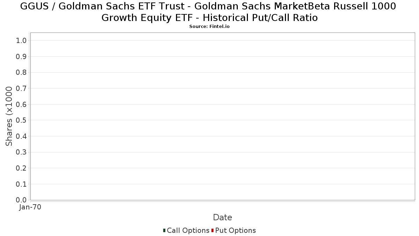This screenshot has height=236, width=419.
Task: Click the 0.4 y-axis tick label
Action: pyautogui.click(x=21, y=136)
